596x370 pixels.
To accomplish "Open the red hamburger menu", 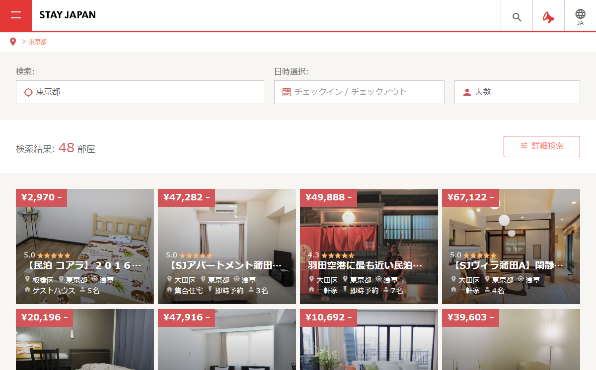I will [16, 15].
